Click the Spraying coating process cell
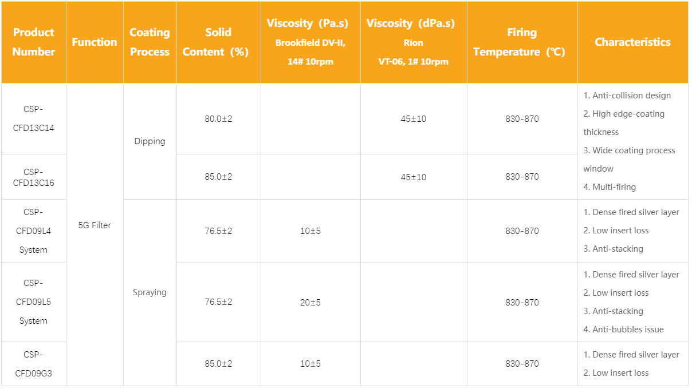Screen dimensions: 692x389 pos(150,292)
